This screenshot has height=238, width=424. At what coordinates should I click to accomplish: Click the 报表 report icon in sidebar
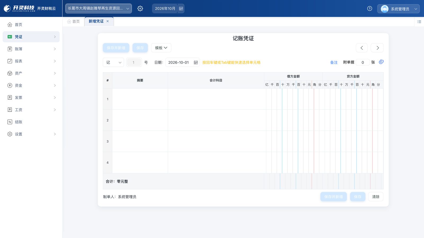10,61
